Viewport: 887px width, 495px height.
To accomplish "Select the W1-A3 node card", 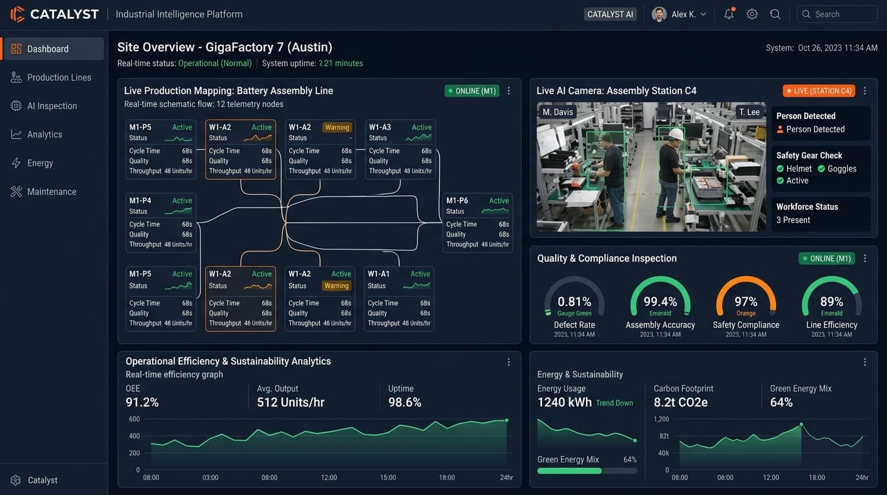I will (400, 149).
